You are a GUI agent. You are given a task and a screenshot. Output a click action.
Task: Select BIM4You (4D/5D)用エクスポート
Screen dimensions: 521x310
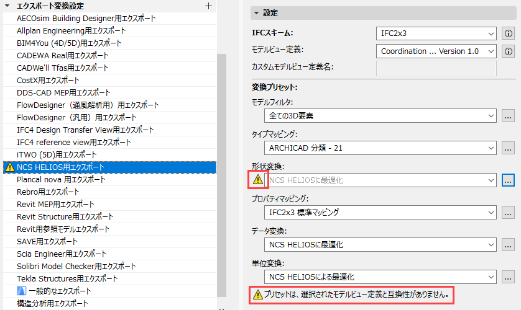[109, 43]
